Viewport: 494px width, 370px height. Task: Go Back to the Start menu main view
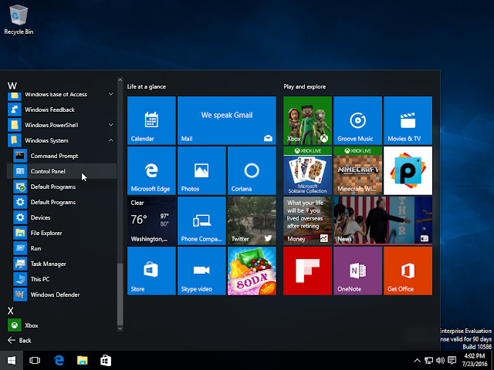point(19,341)
